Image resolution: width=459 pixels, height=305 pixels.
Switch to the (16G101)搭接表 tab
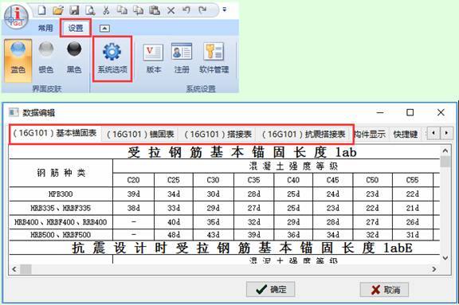pos(218,135)
